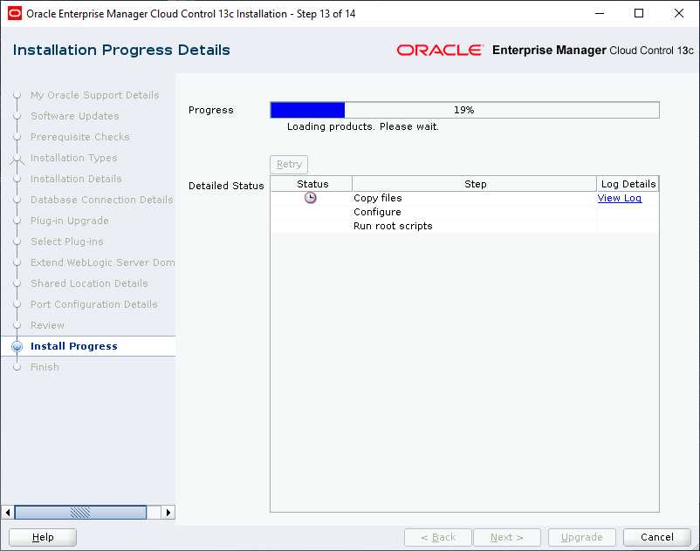Click the Configure step row text
The width and height of the screenshot is (700, 551).
coord(377,212)
